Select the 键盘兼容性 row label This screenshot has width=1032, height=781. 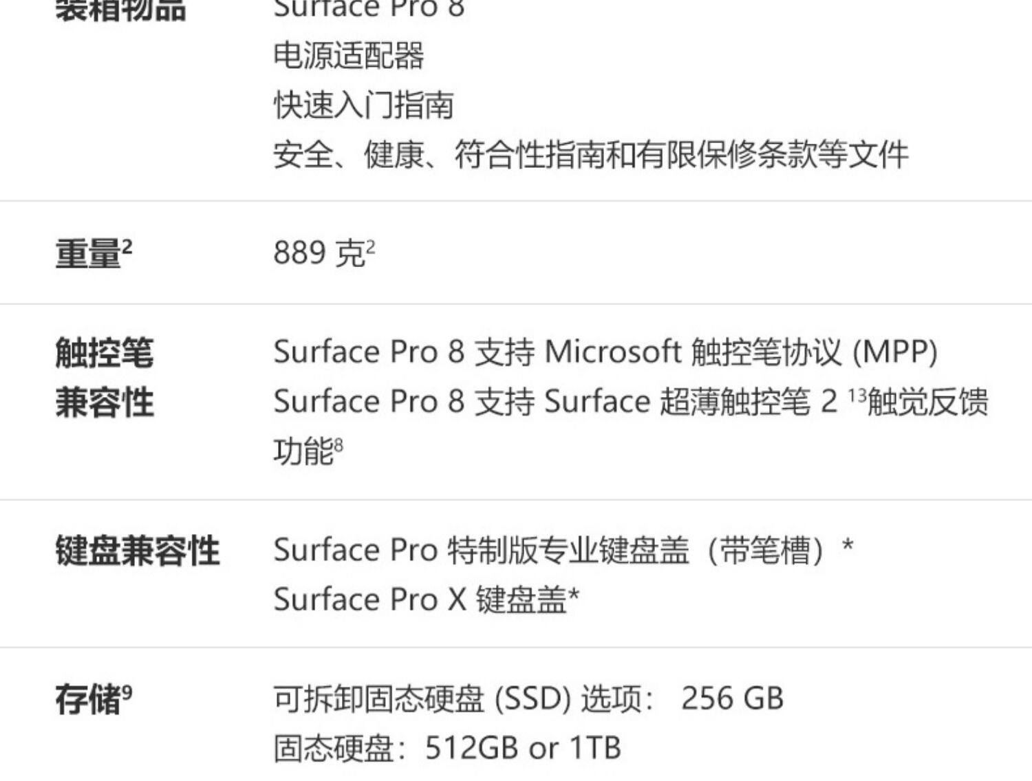point(138,550)
